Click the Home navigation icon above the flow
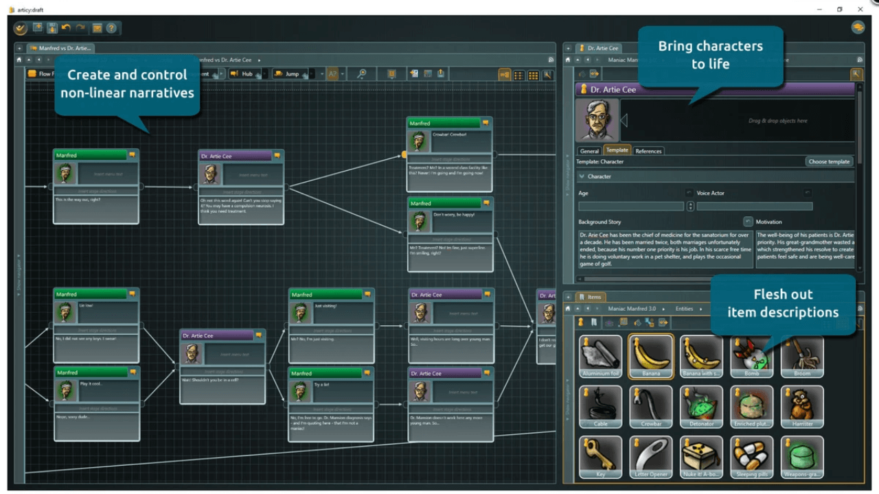The height and width of the screenshot is (494, 879). coord(19,60)
